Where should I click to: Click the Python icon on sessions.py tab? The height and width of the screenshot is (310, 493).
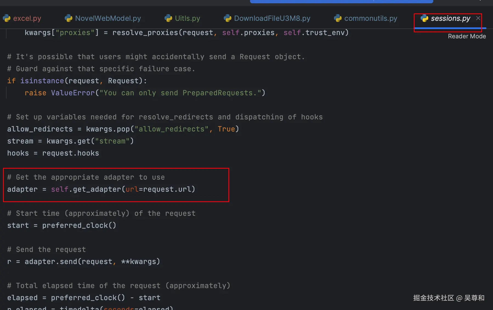[424, 18]
